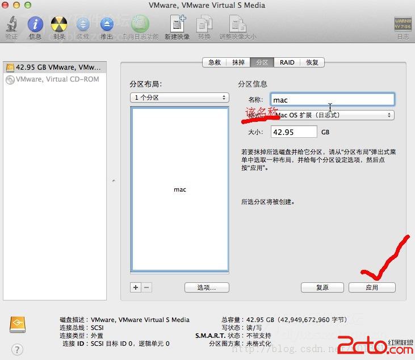Click the Burn disc icon
The height and width of the screenshot is (360, 415).
(58, 24)
